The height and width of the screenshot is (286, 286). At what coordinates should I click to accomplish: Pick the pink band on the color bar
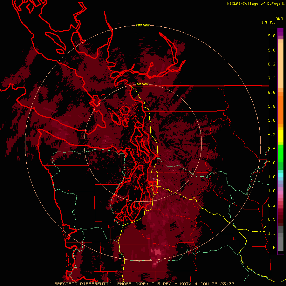pyautogui.click(x=281, y=193)
